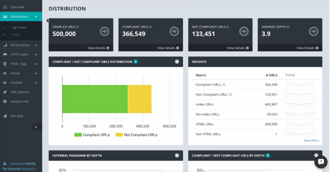The width and height of the screenshot is (330, 172).
Task: Click the URL Explorer rocket icon
Action: (5, 92)
